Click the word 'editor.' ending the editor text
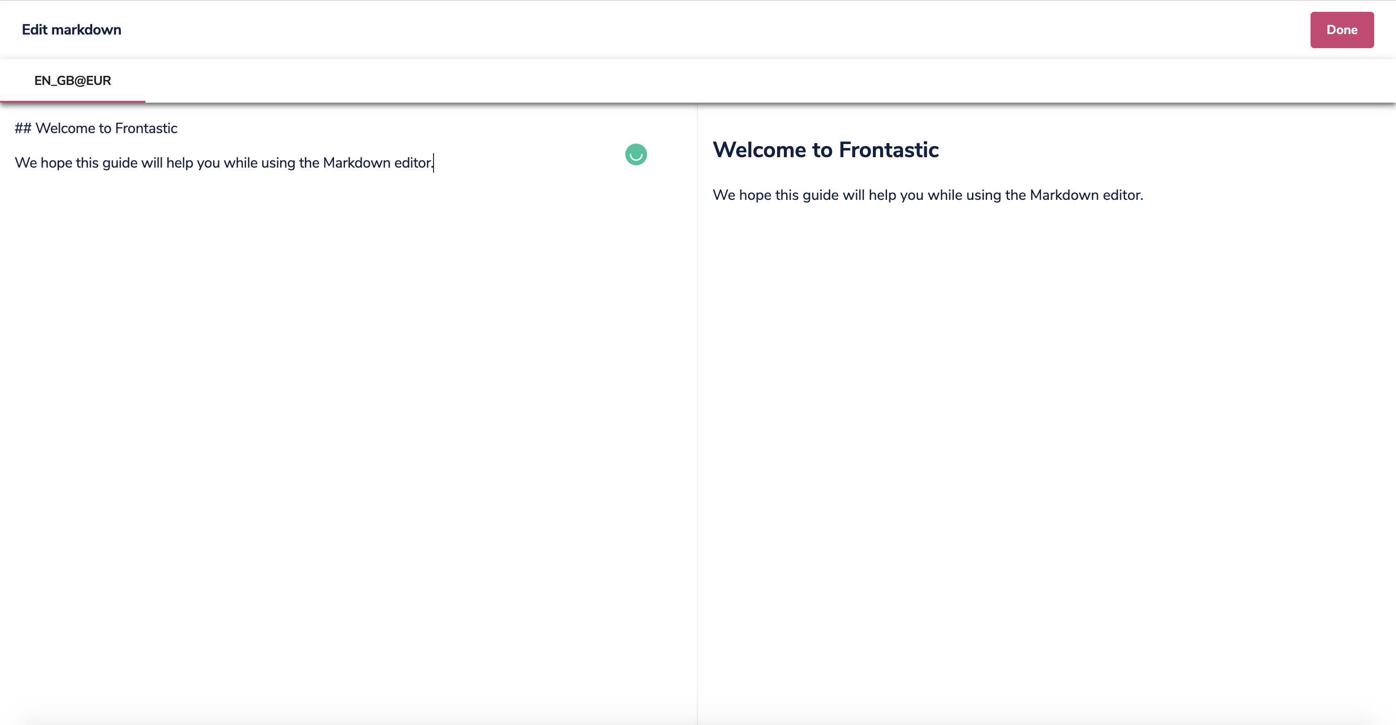1396x725 pixels. pyautogui.click(x=413, y=163)
